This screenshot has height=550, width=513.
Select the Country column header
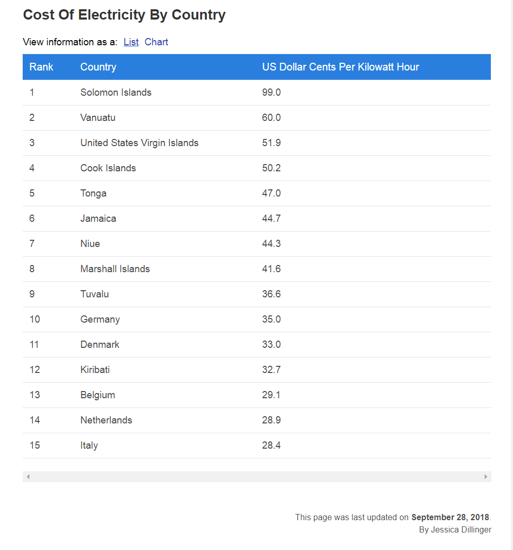98,67
